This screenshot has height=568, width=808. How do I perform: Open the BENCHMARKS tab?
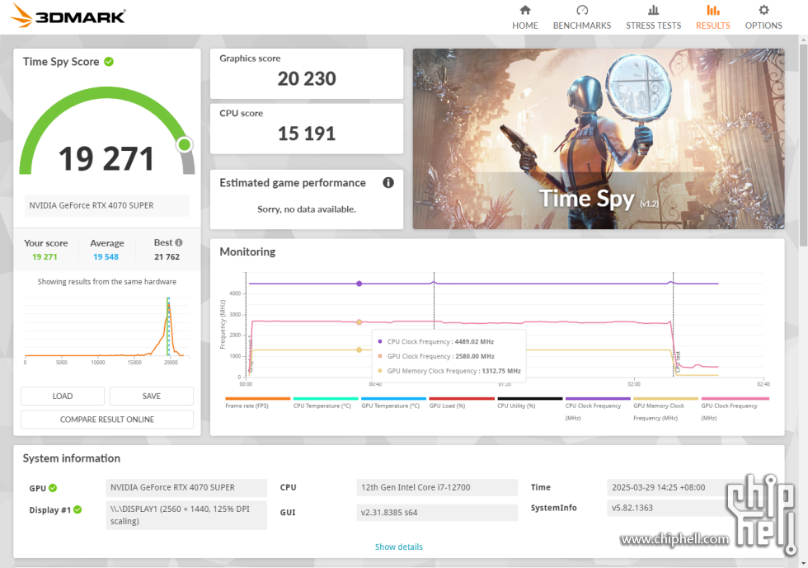coord(582,17)
